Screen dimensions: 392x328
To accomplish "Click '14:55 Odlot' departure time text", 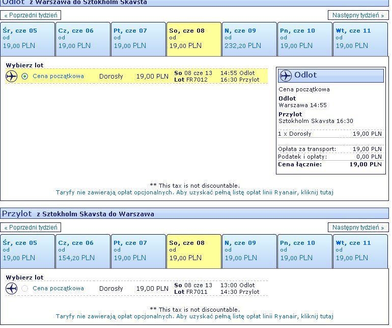I will (238, 73).
